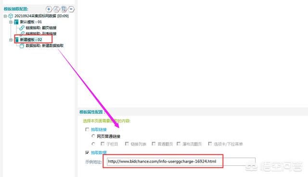Click the 默认模板:01 template icon
This screenshot has width=308, height=177.
[x=16, y=22]
